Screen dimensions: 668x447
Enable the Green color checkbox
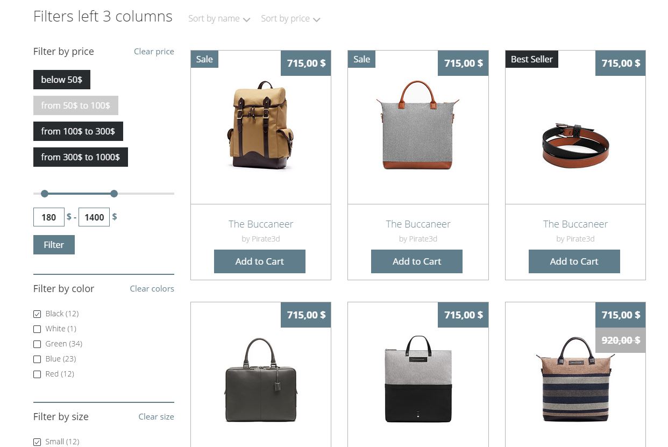point(37,344)
